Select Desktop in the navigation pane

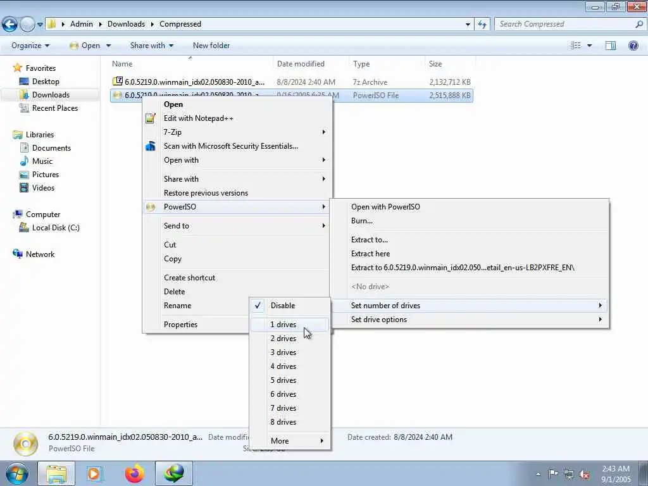[46, 82]
